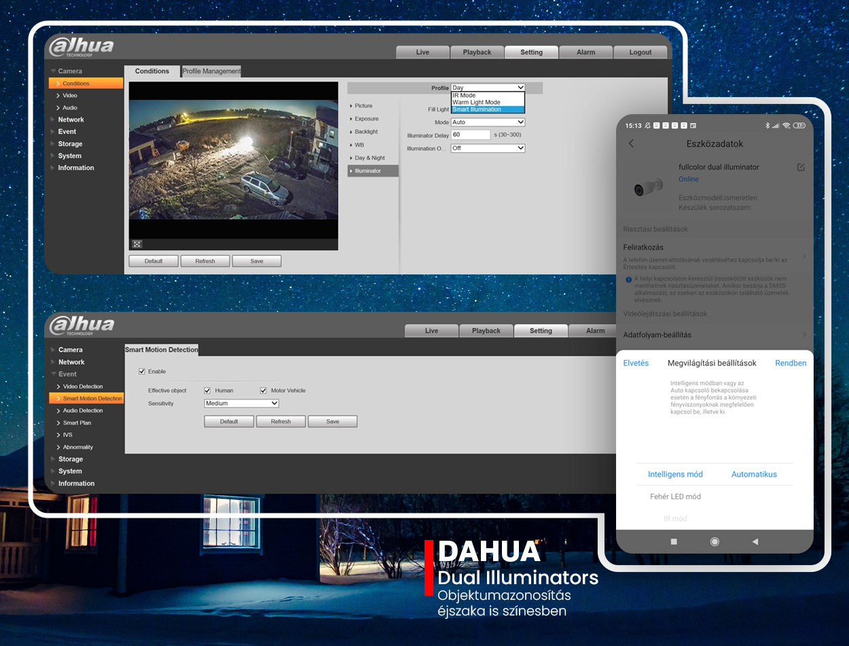Screen dimensions: 849x646
Task: Tap the Android recent apps square button
Action: point(674,541)
